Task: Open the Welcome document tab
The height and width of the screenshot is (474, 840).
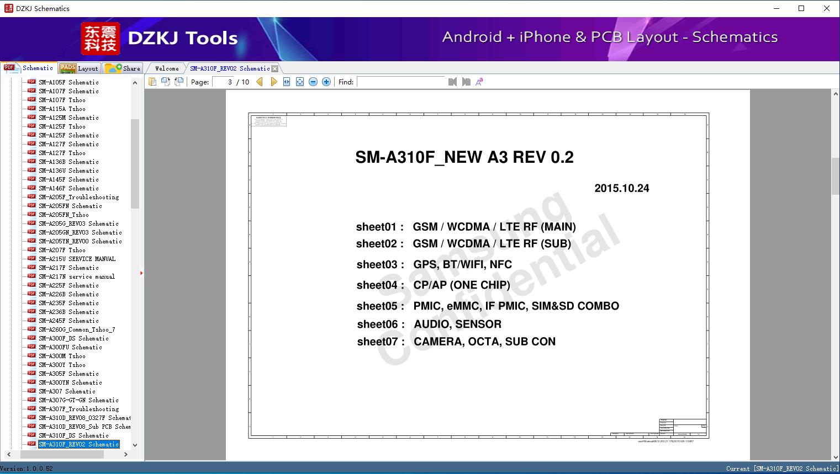Action: click(166, 68)
